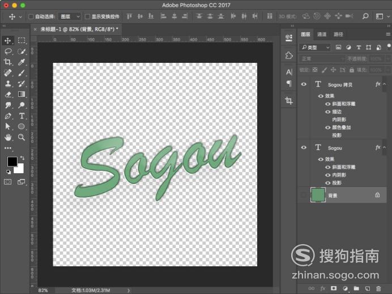Image resolution: width=392 pixels, height=294 pixels.
Task: Open the Layers panel flyout menu
Action: click(x=388, y=34)
